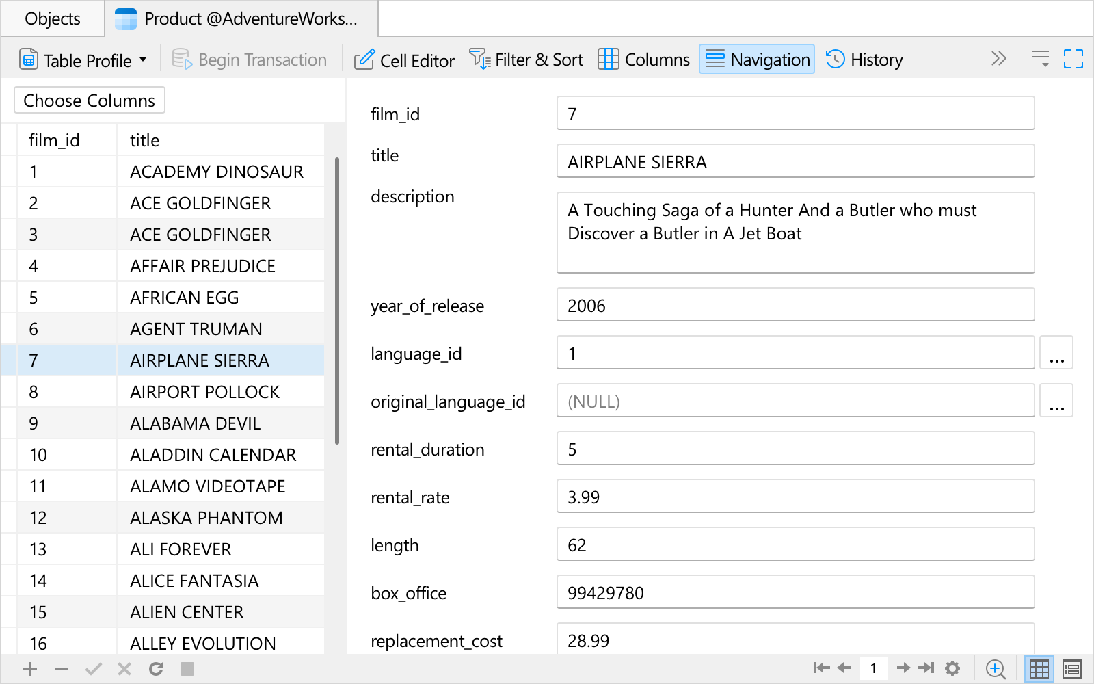Image resolution: width=1094 pixels, height=684 pixels.
Task: Click the rental_rate field
Action: tap(796, 497)
